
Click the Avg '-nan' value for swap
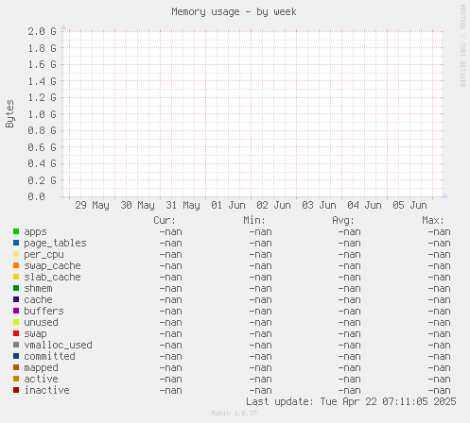[349, 334]
